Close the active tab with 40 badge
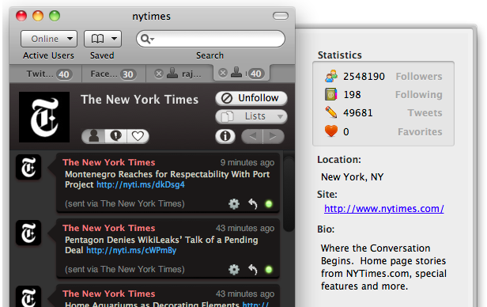Image resolution: width=487 pixels, height=307 pixels. (223, 73)
